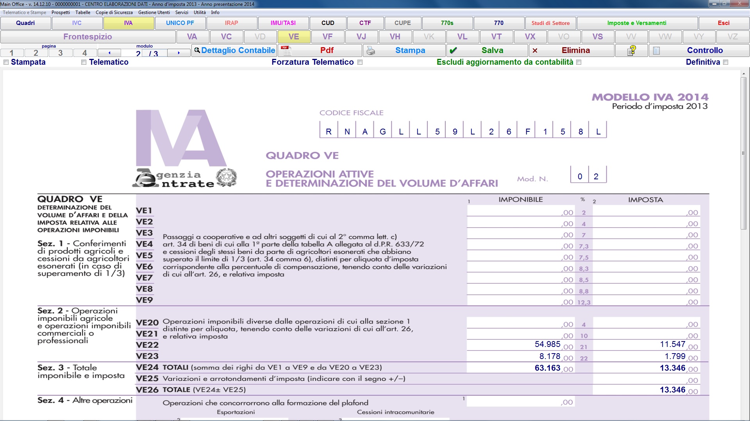Open the IRAP module
750x421 pixels.
(232, 23)
